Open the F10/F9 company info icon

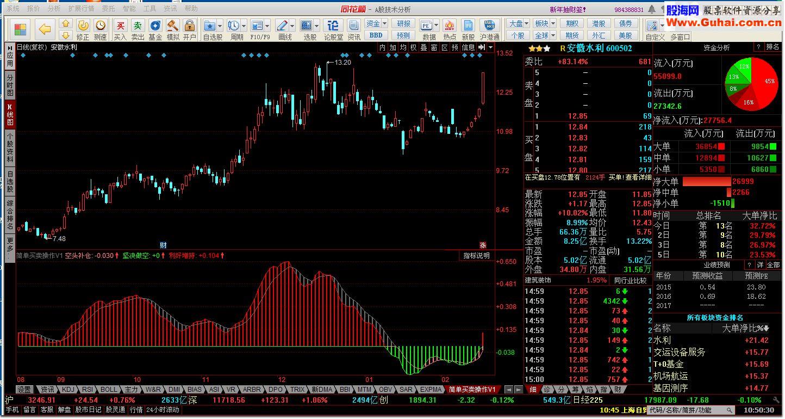tap(257, 26)
